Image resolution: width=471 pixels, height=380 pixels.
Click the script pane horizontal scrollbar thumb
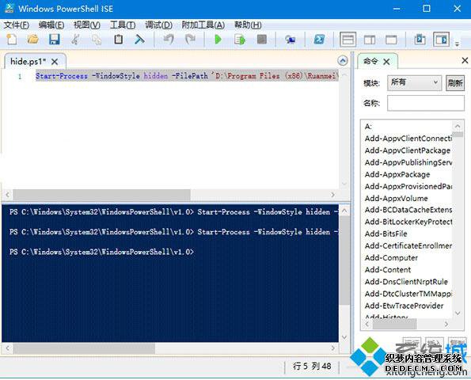tap(102, 195)
